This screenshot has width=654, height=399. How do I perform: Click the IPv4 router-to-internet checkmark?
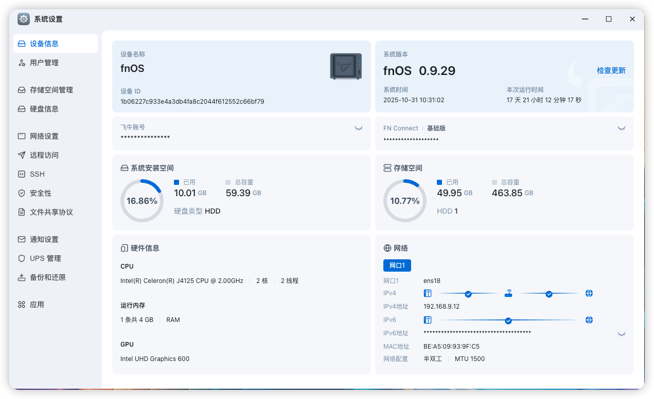coord(549,294)
